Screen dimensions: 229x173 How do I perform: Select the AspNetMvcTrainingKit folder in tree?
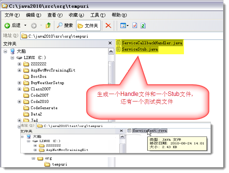click(53, 70)
